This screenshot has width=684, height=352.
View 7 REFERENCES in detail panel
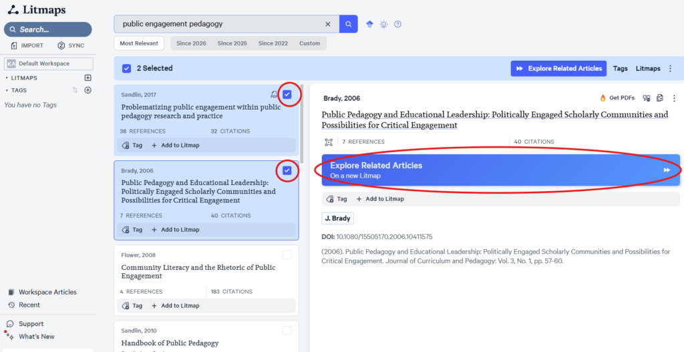point(363,142)
